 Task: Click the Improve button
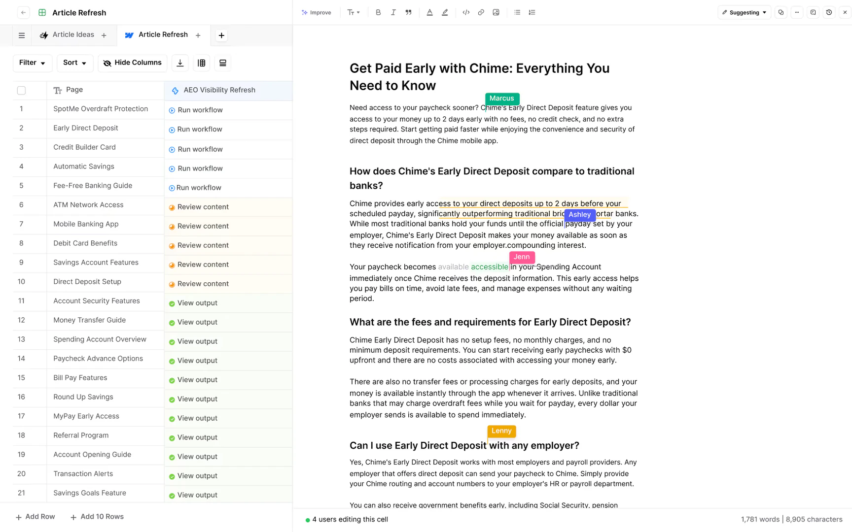[317, 12]
